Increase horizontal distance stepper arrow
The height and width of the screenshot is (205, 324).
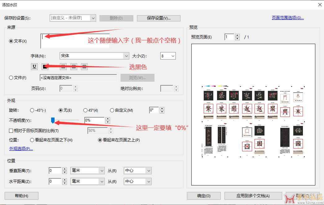[x=64, y=180]
